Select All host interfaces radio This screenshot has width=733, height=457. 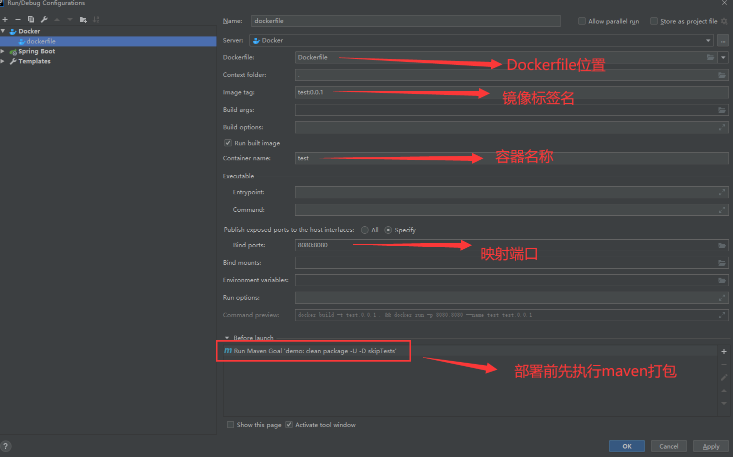[365, 230]
